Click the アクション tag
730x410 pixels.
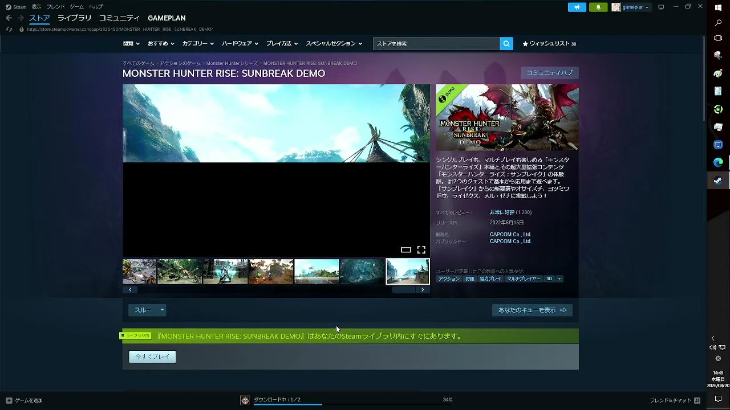coord(449,278)
